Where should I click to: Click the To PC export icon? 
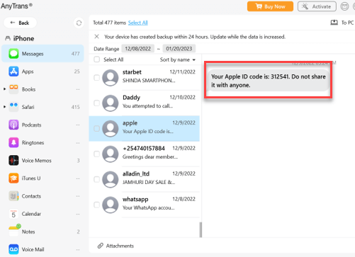tap(334, 23)
